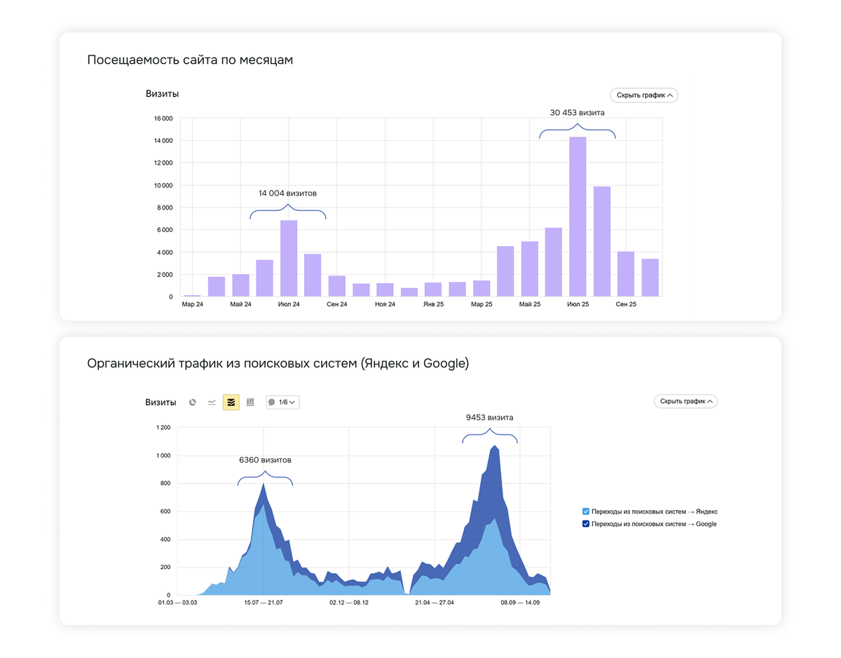Uncheck the Яндекс search traffic checkbox

[x=586, y=512]
